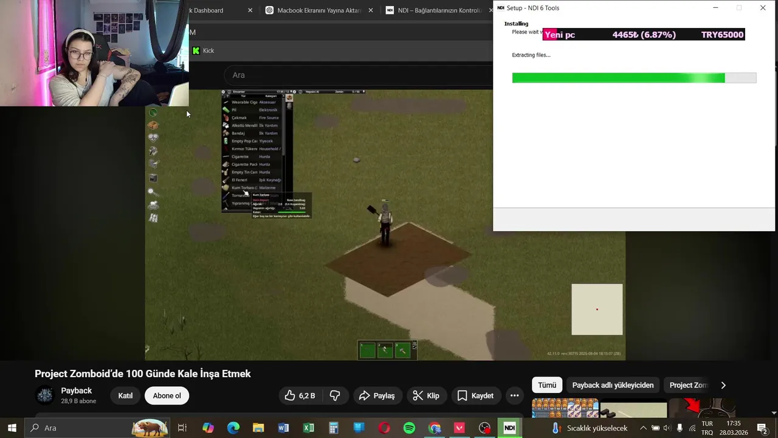This screenshot has width=778, height=438.
Task: Select the Pil battery item row
Action: [x=252, y=109]
